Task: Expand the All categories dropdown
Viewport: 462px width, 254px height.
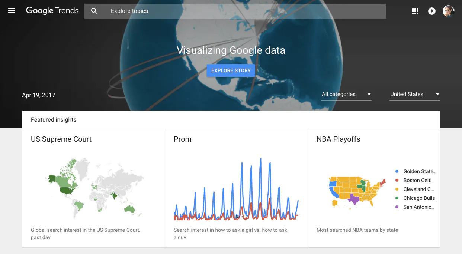Action: click(346, 94)
